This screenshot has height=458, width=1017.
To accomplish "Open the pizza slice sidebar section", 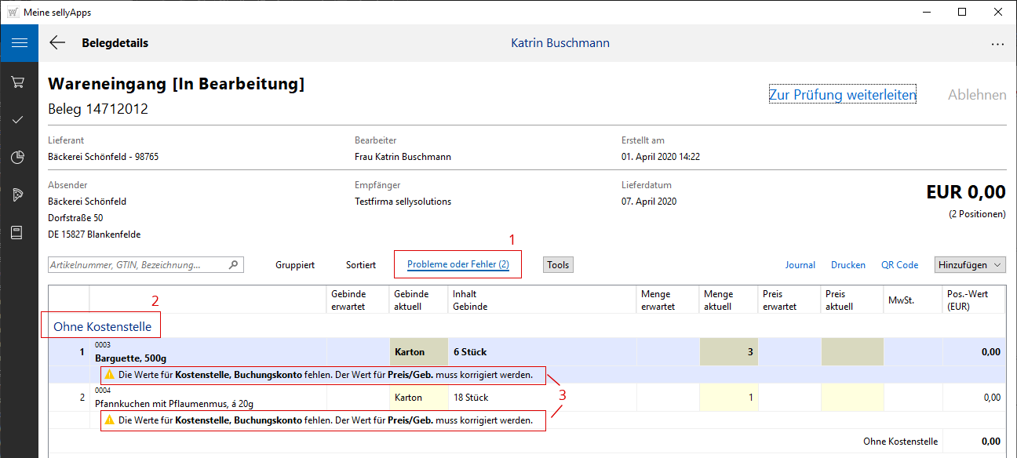I will [19, 195].
